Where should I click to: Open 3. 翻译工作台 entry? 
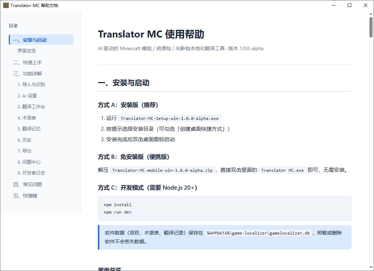click(x=31, y=107)
